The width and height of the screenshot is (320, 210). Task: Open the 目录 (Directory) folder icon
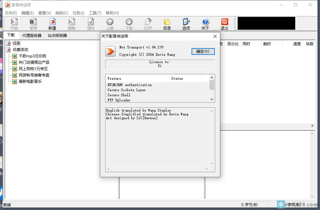(167, 24)
